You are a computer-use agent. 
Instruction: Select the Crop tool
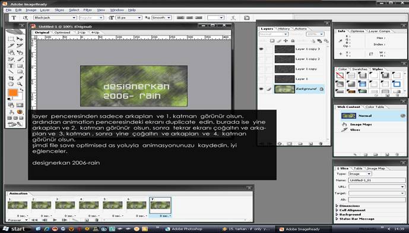coord(11,78)
